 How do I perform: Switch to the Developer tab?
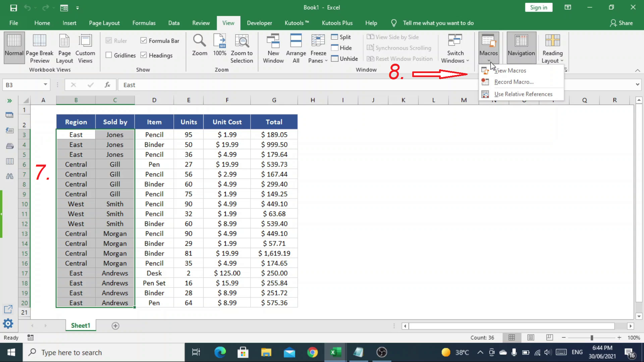tap(259, 23)
